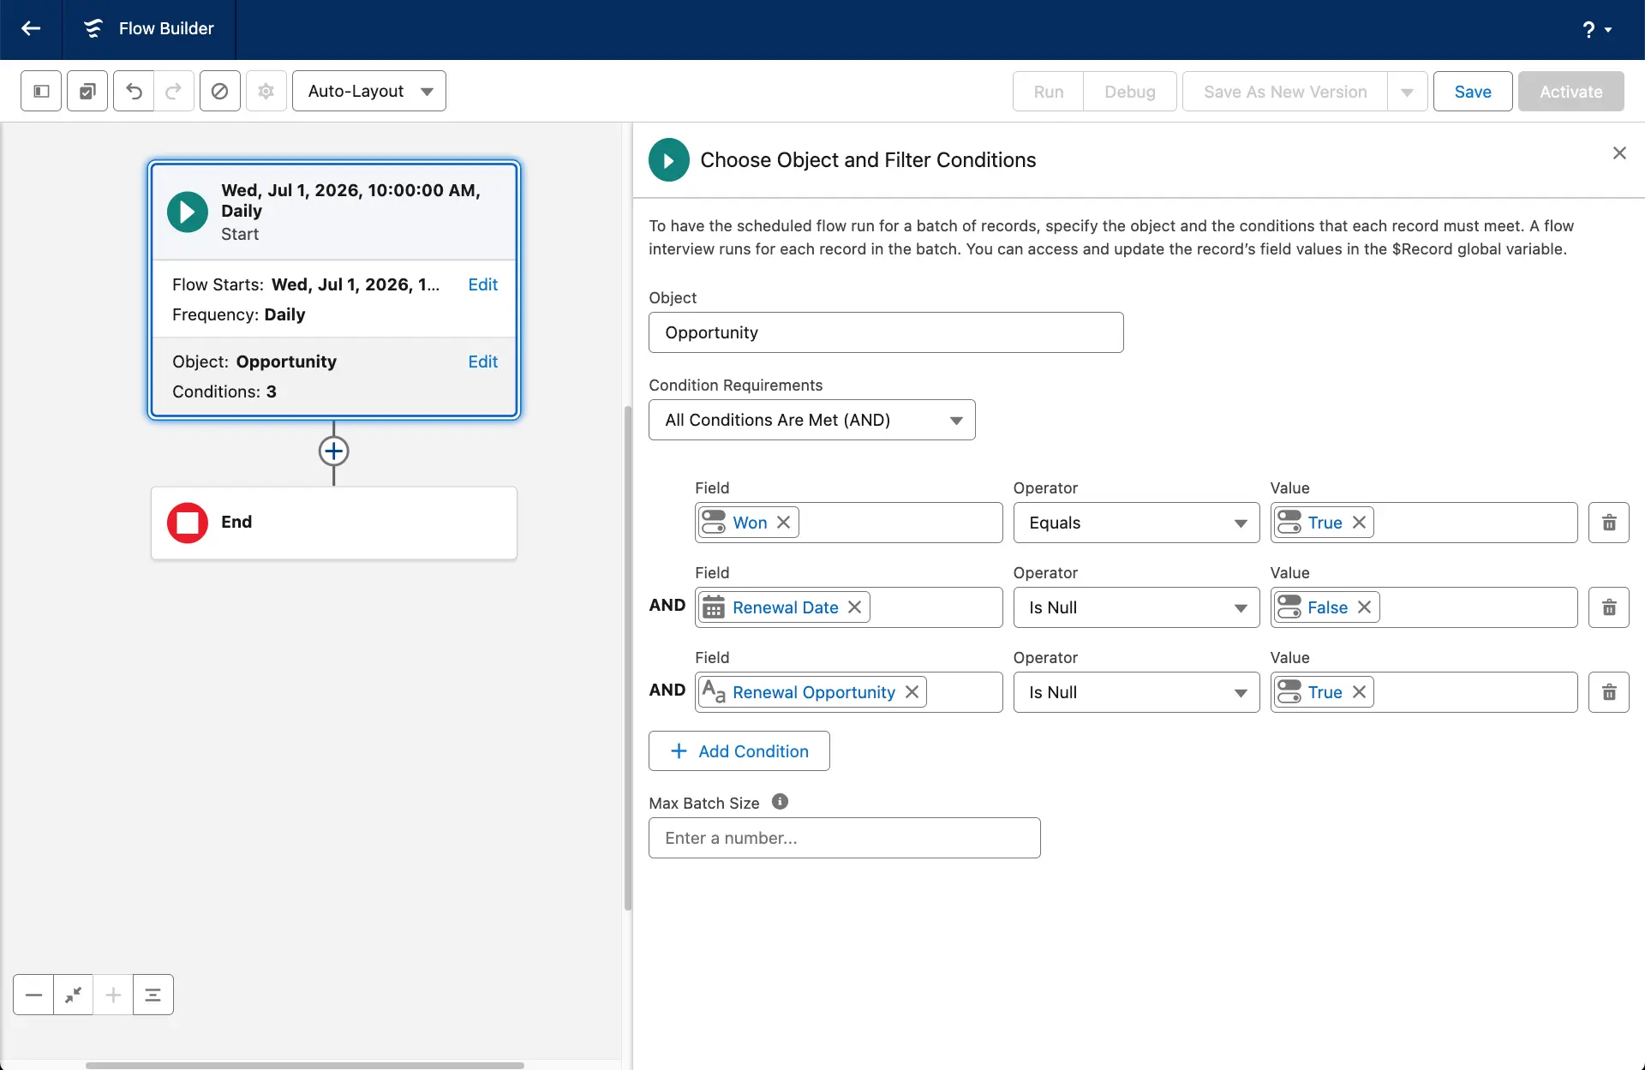1645x1070 pixels.
Task: Open the Condition Requirements dropdown
Action: [x=811, y=420]
